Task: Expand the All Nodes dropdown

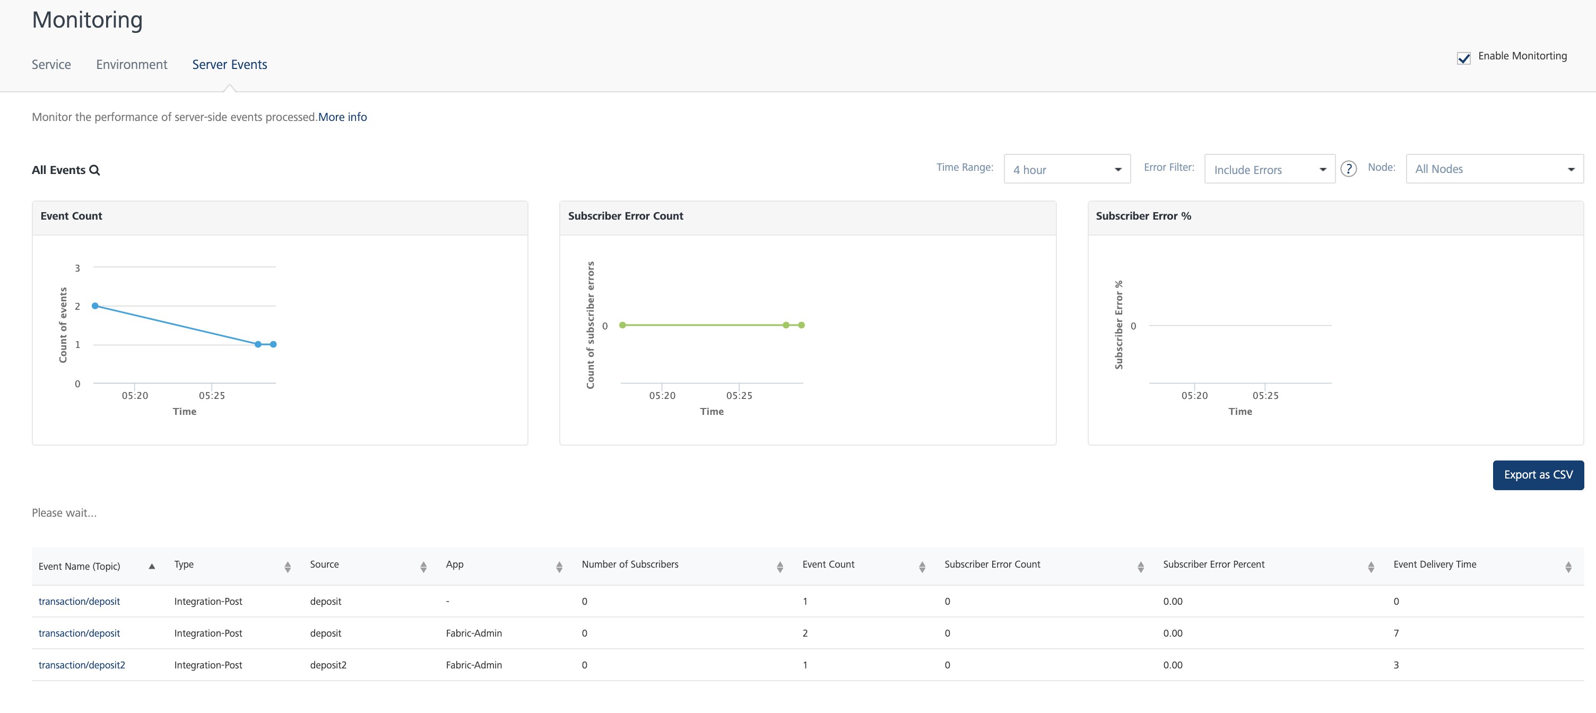Action: [x=1494, y=169]
